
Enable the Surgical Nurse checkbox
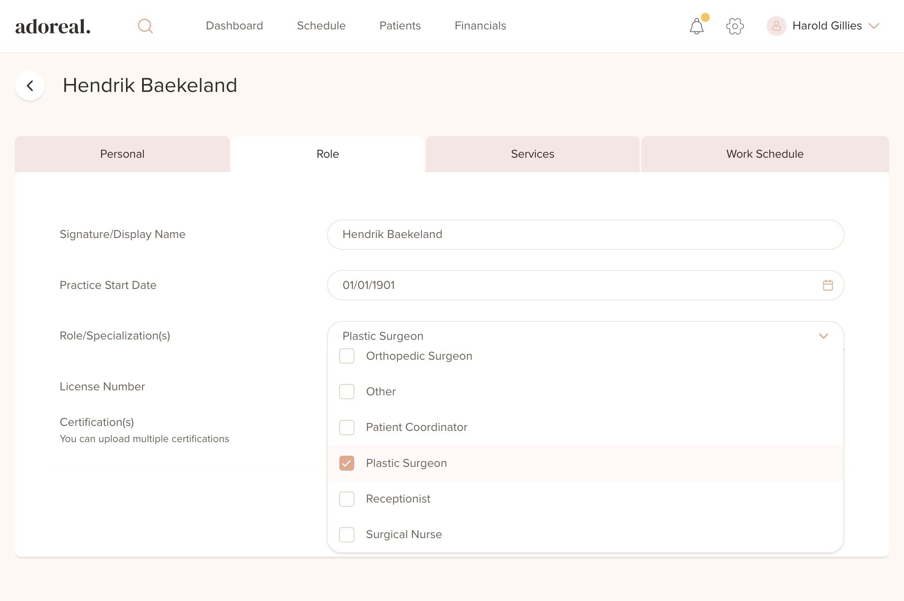347,534
